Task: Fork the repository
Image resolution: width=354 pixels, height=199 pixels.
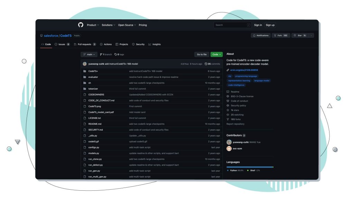Action: click(281, 36)
